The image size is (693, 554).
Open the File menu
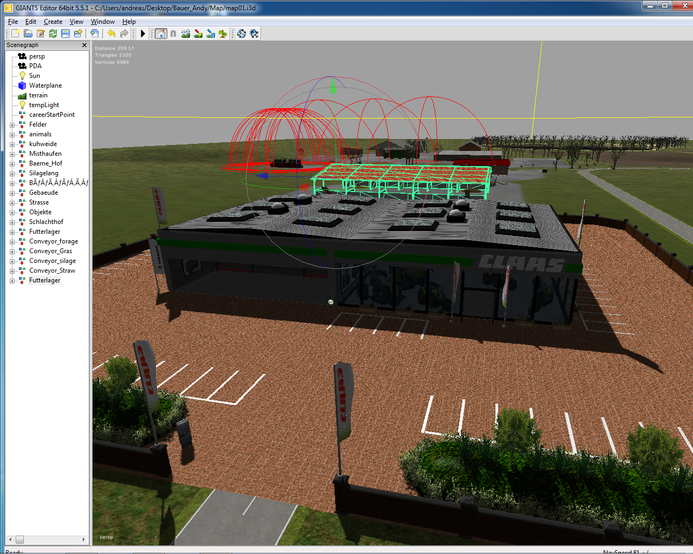click(x=13, y=22)
